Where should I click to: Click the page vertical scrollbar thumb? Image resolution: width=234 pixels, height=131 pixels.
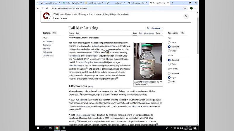(x=198, y=36)
